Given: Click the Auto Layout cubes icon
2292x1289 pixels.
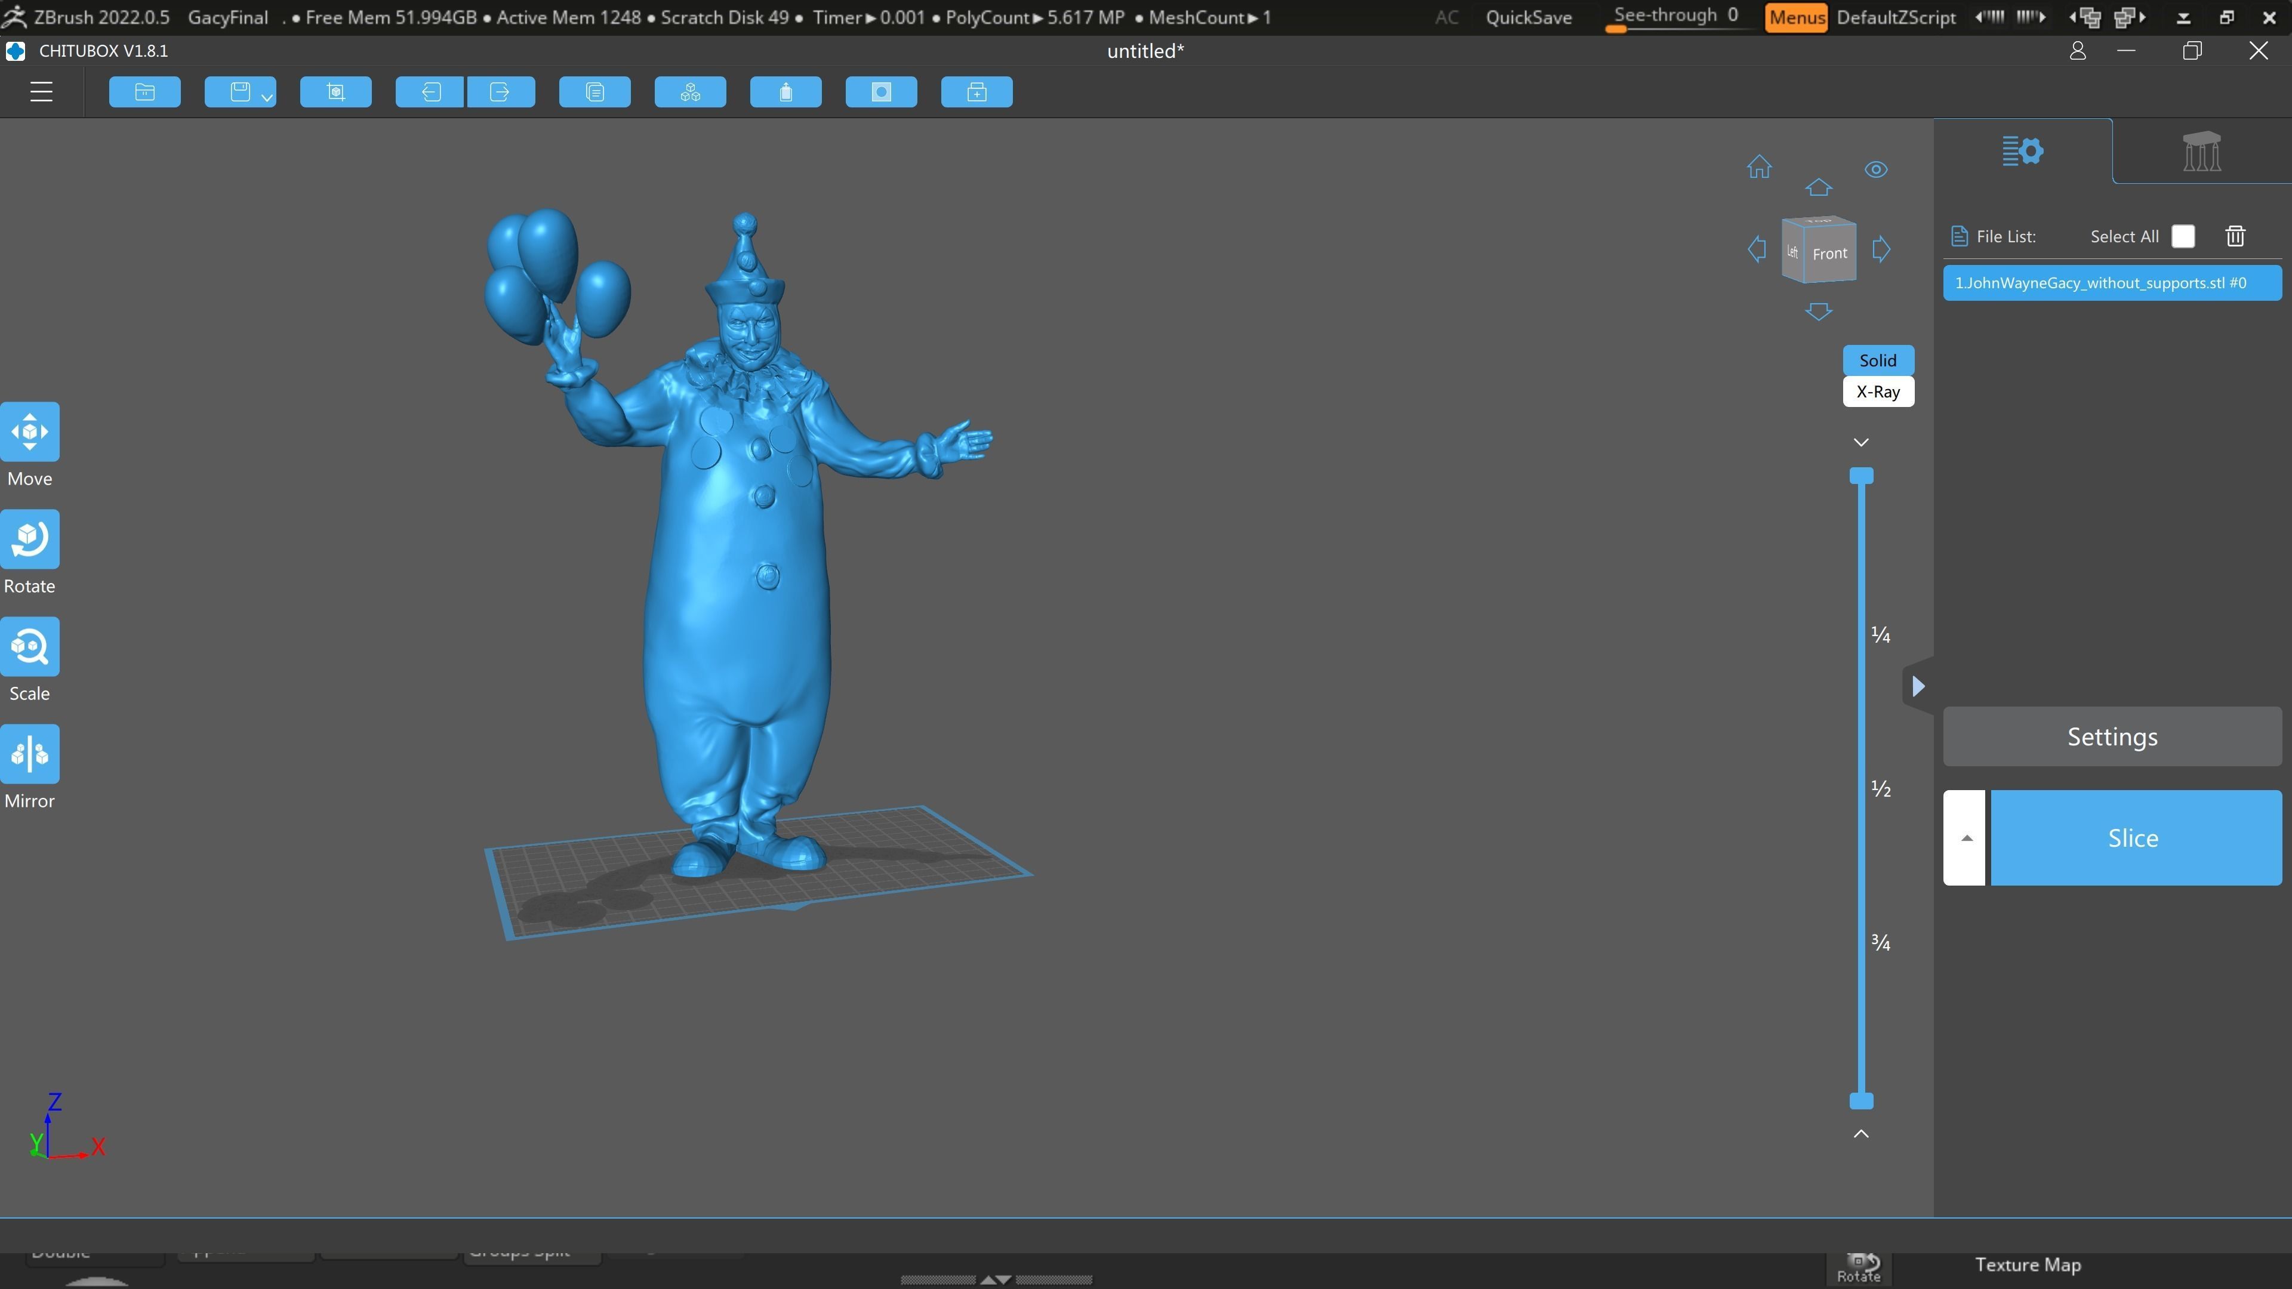Looking at the screenshot, I should tap(691, 92).
